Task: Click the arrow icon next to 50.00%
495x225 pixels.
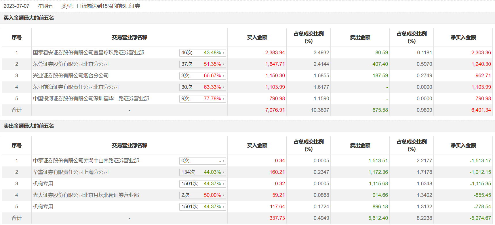Action: tap(223, 195)
